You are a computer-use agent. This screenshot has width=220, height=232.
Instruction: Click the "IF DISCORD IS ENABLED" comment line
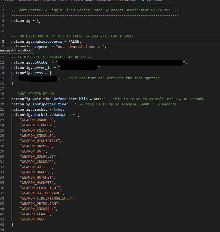click(51, 57)
